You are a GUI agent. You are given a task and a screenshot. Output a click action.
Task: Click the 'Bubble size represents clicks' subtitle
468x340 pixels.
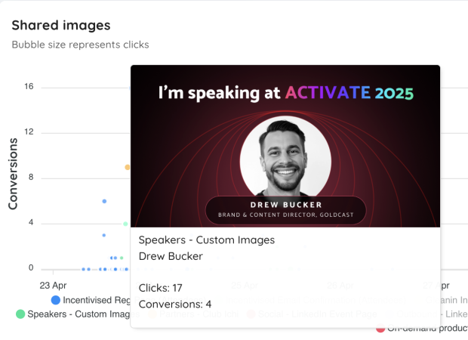click(80, 45)
